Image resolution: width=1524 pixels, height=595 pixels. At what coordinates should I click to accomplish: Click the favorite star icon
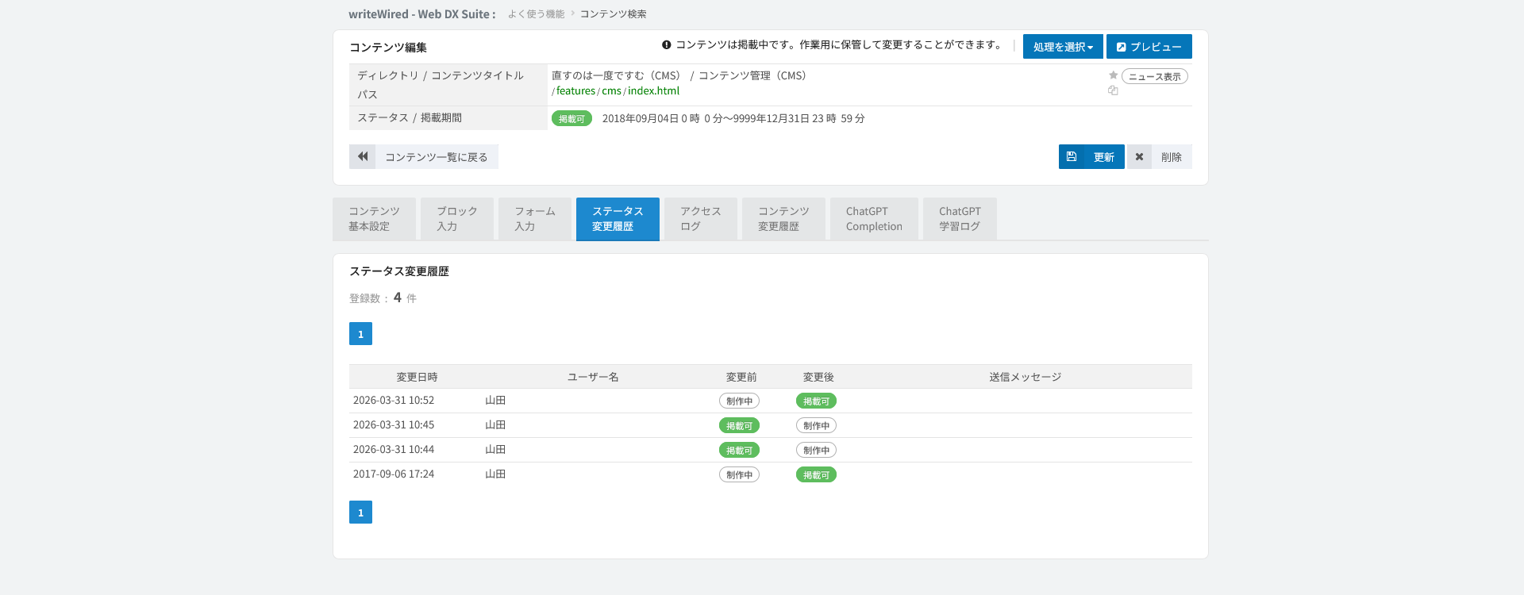[x=1113, y=75]
